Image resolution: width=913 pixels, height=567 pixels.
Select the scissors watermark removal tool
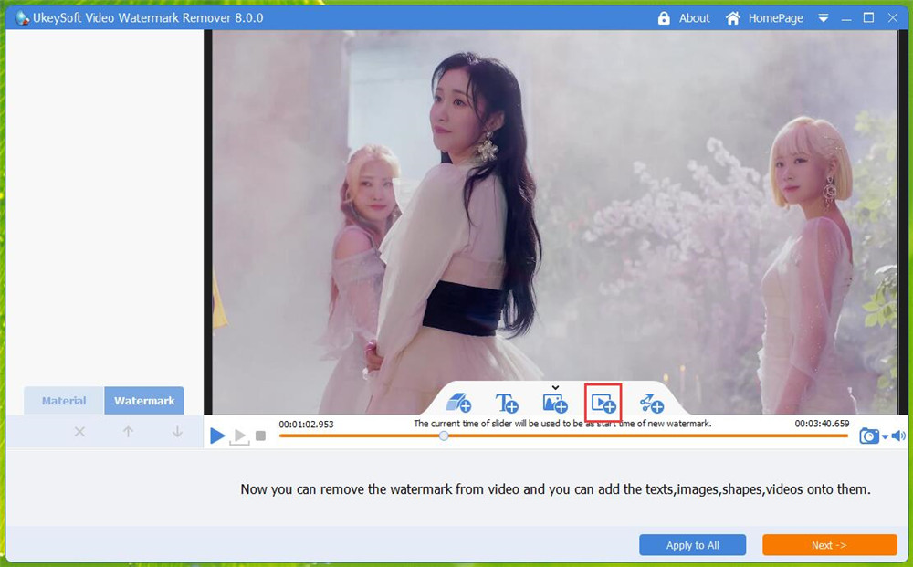click(x=650, y=402)
